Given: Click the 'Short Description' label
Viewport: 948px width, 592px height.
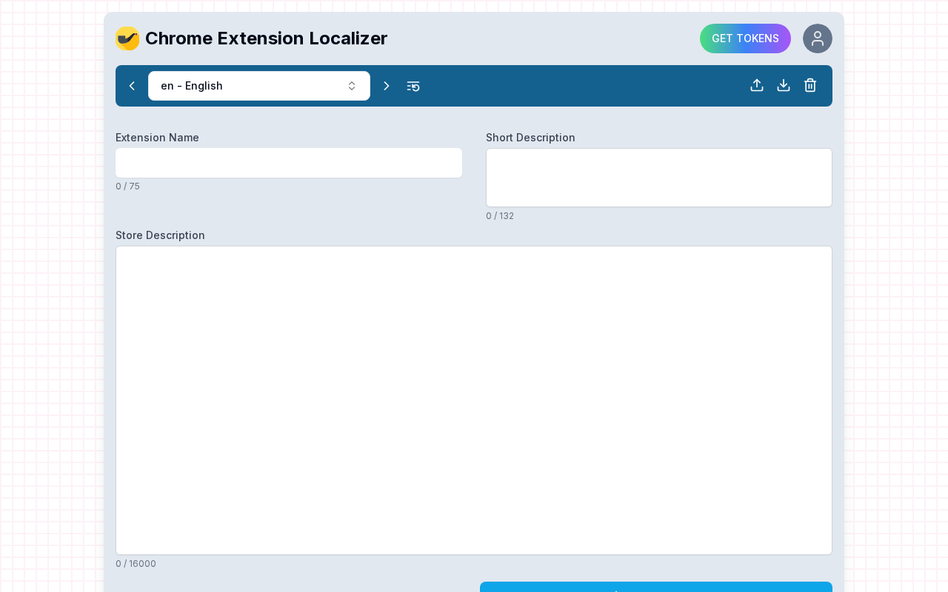Looking at the screenshot, I should click(530, 138).
